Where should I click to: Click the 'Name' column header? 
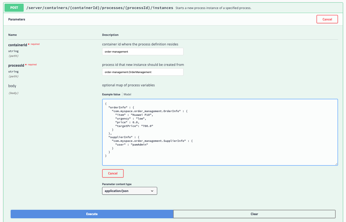point(12,35)
